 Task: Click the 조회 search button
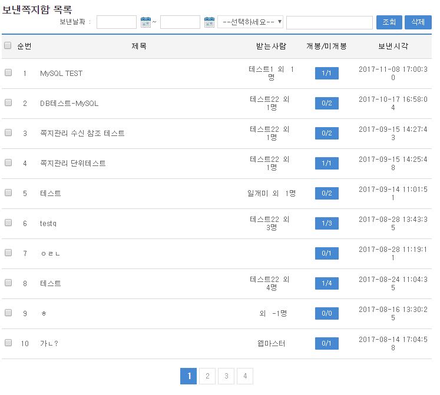click(x=389, y=22)
